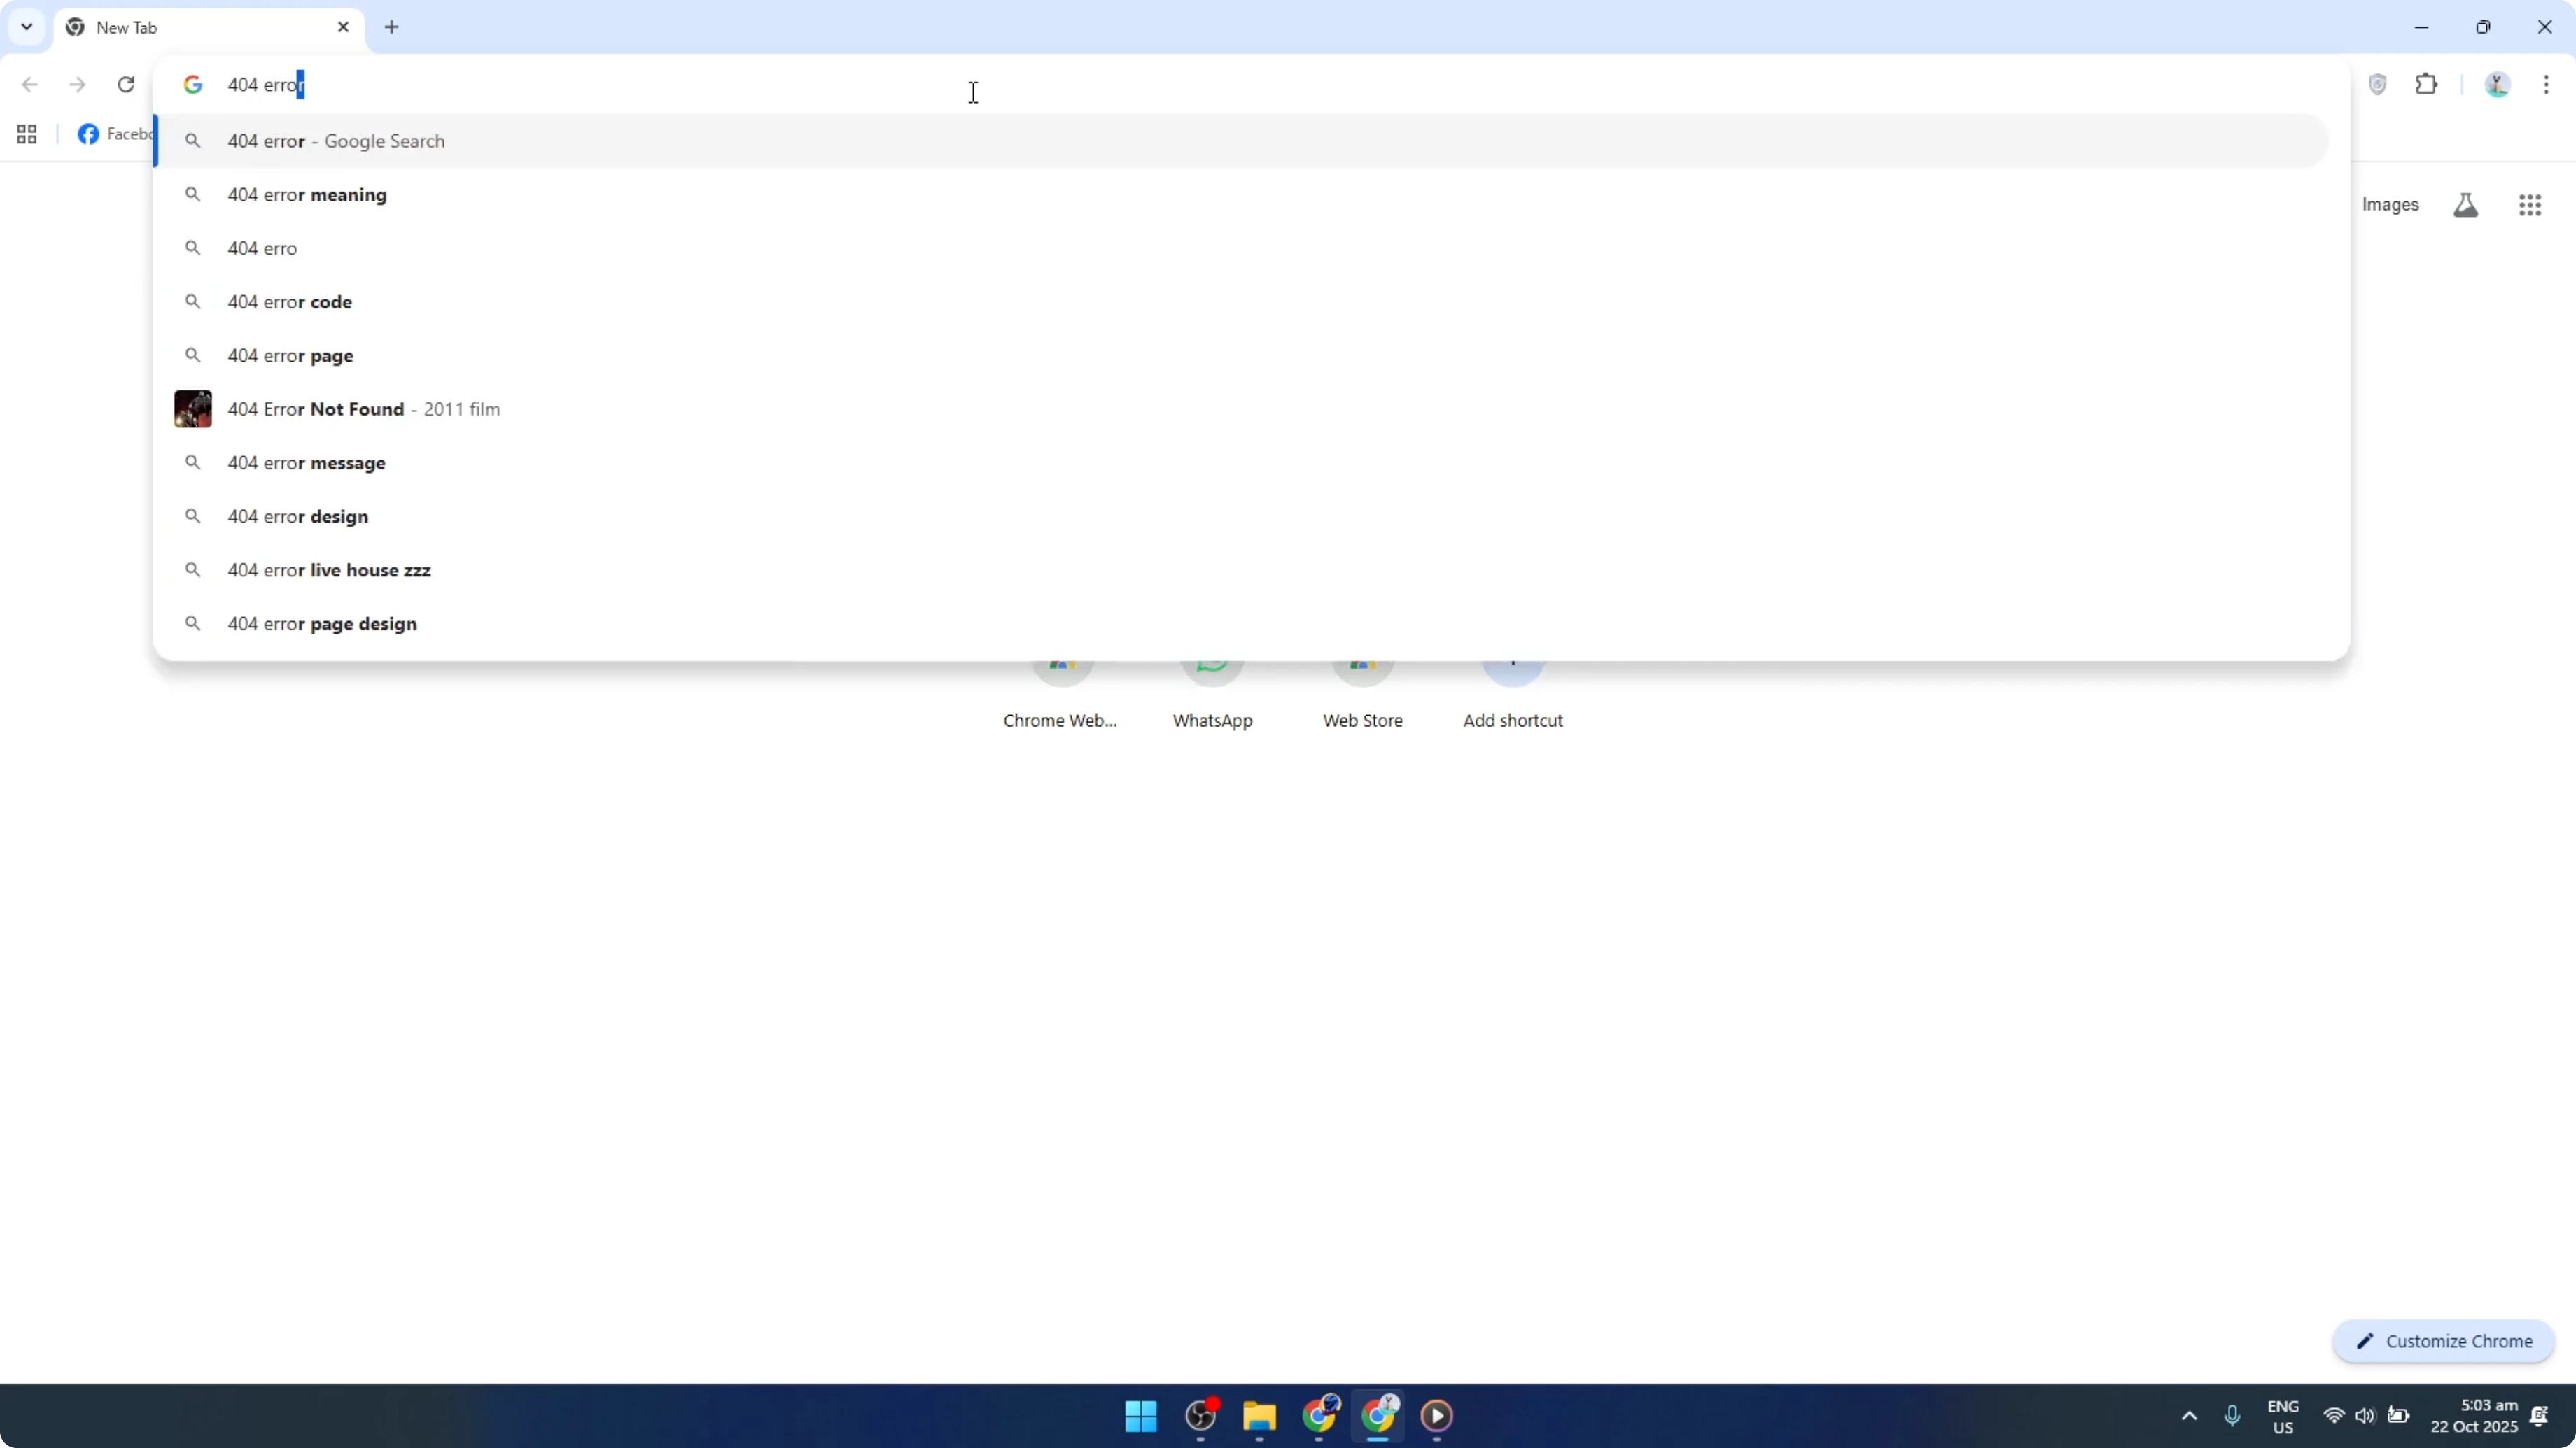This screenshot has width=2576, height=1448.
Task: Reload the current page
Action: 126,84
